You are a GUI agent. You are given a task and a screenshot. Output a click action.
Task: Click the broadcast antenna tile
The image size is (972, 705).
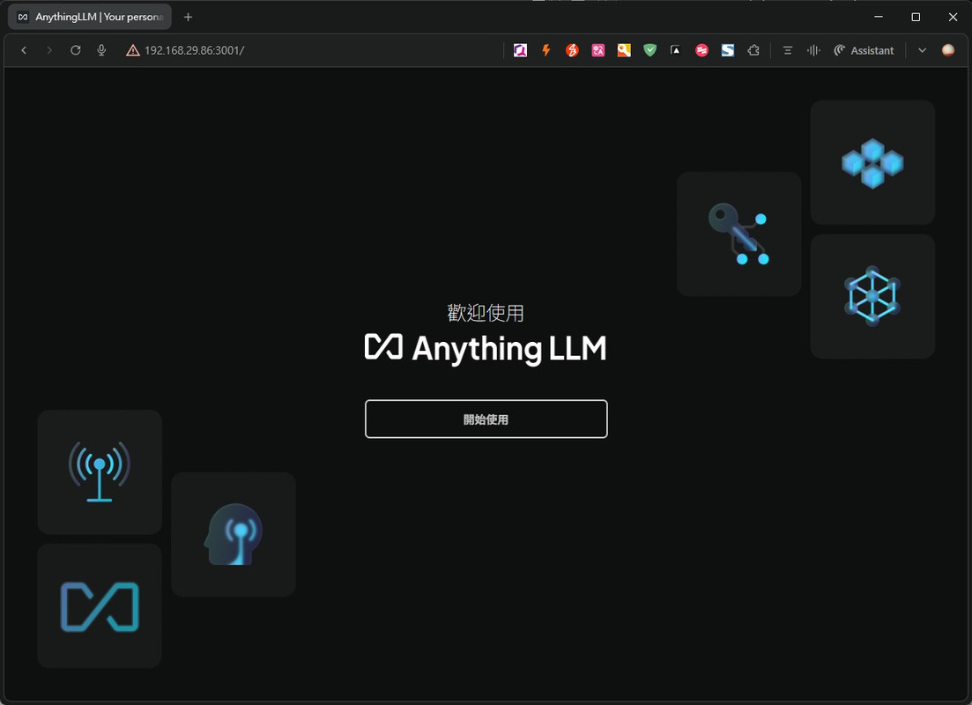pyautogui.click(x=100, y=471)
